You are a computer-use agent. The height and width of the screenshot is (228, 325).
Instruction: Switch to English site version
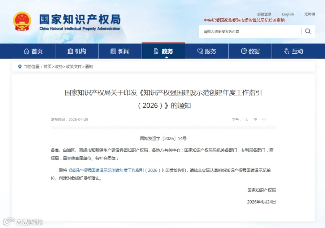(288, 14)
